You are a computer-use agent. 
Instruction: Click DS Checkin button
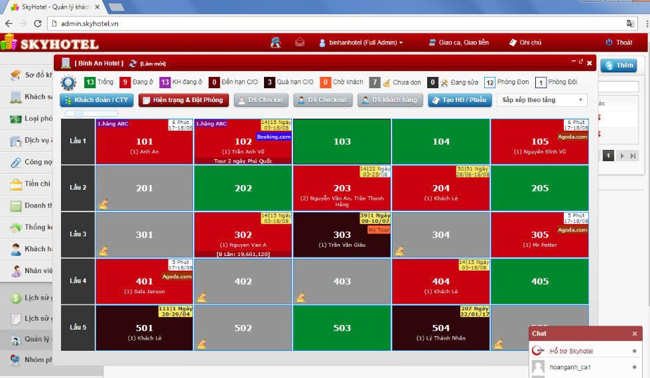click(x=261, y=100)
